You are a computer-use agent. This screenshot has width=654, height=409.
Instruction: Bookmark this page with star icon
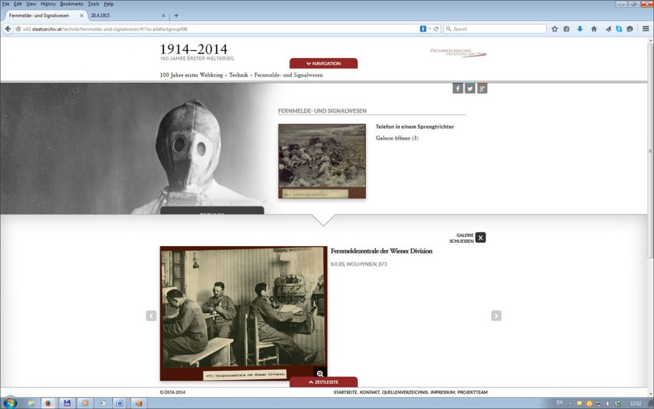click(554, 29)
